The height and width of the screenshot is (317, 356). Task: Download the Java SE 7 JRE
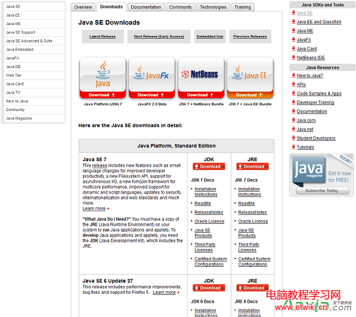click(x=252, y=167)
